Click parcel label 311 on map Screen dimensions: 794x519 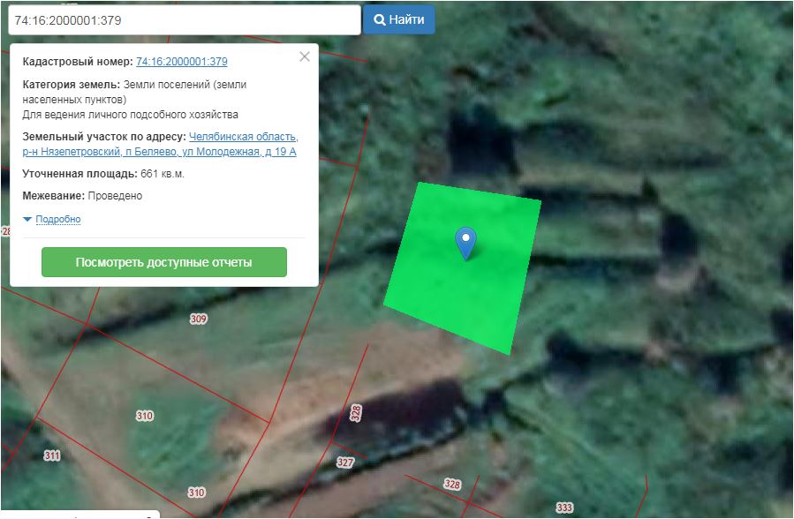click(51, 455)
